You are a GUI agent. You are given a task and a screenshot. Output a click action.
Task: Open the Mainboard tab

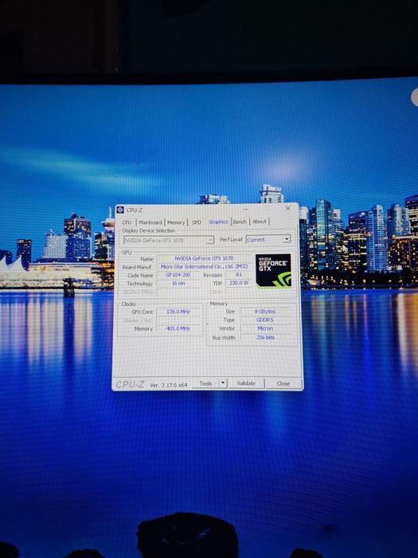coord(150,222)
